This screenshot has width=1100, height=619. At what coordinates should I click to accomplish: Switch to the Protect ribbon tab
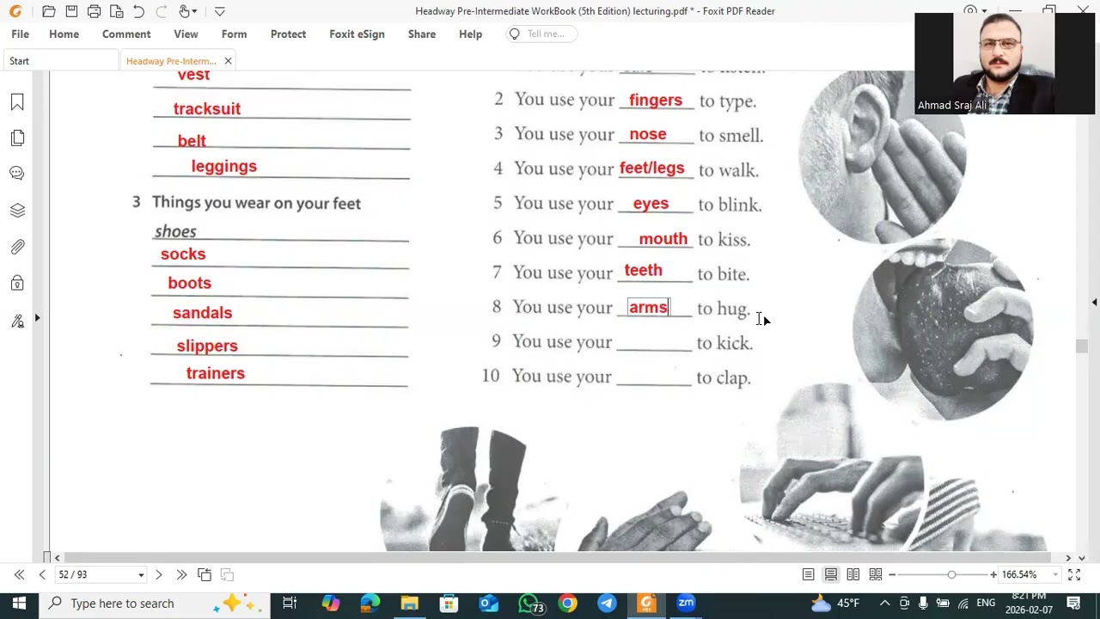(x=288, y=34)
